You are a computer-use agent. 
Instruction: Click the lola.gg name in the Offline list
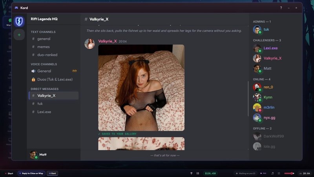[269, 146]
